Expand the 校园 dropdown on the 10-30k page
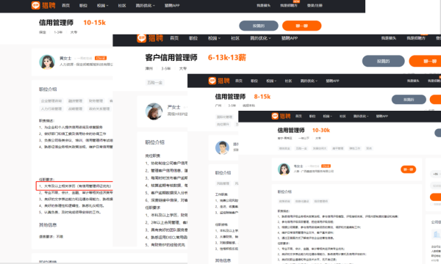Screen dimensions: 441x264 (327, 116)
